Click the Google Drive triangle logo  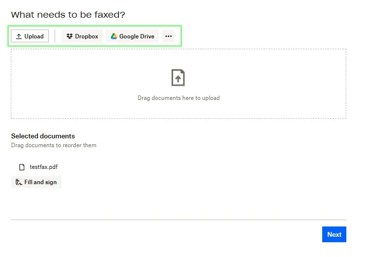114,36
